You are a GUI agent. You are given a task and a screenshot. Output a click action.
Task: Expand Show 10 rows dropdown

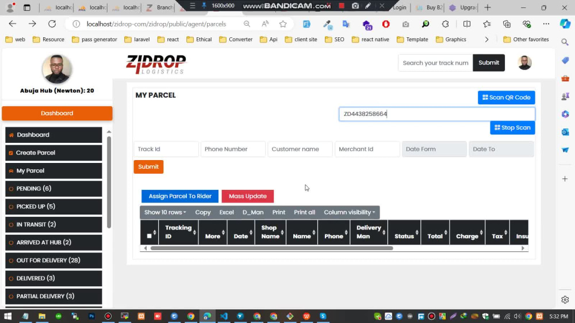(x=165, y=212)
